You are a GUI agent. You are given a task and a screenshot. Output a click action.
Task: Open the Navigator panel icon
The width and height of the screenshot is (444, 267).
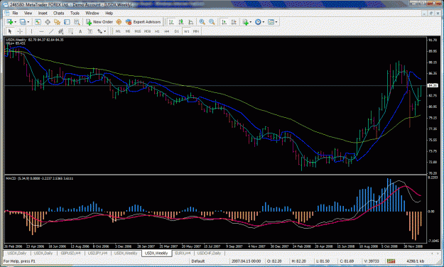58,22
